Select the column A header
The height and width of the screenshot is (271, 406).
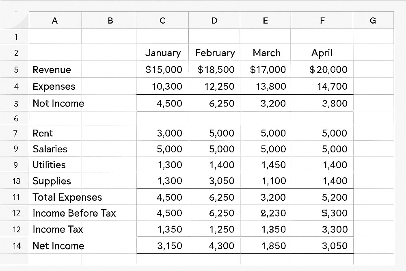point(55,21)
